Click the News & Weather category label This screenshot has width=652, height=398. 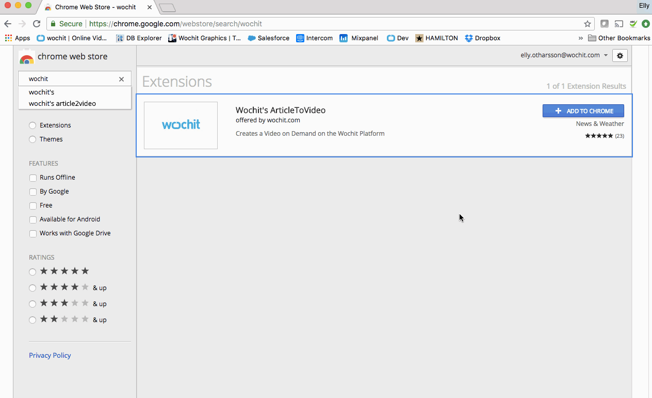coord(600,124)
